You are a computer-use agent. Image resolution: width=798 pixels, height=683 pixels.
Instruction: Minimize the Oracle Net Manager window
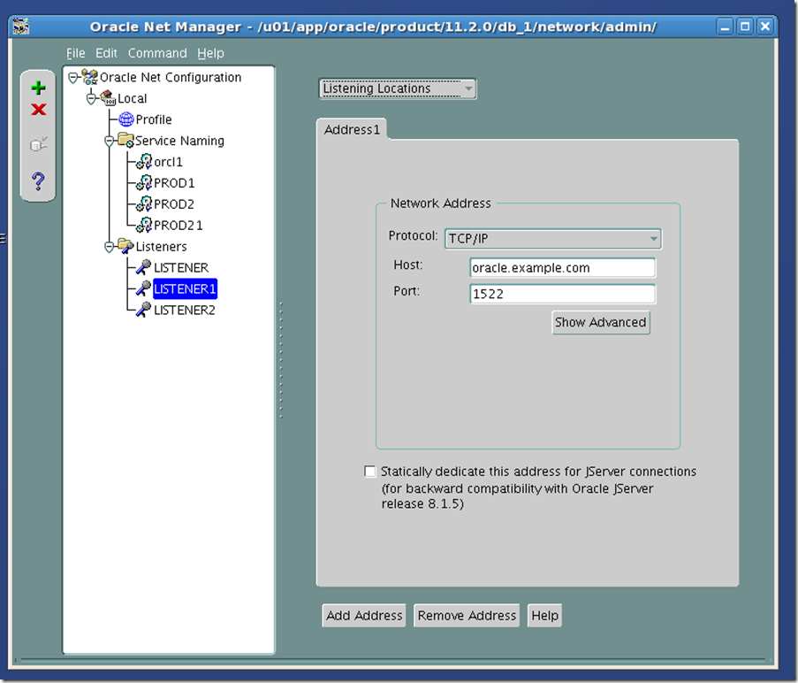725,26
